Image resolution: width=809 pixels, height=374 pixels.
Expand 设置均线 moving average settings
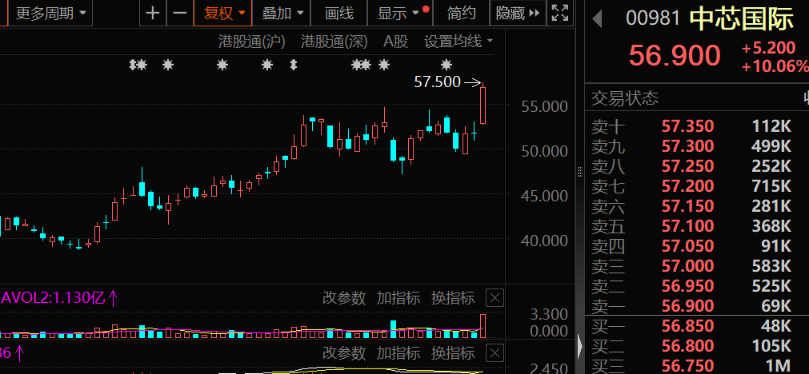(459, 41)
